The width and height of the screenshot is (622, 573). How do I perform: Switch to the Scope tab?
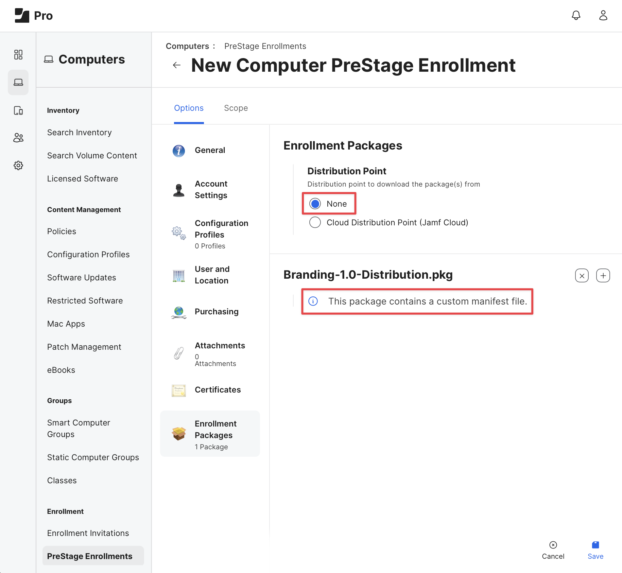[236, 108]
